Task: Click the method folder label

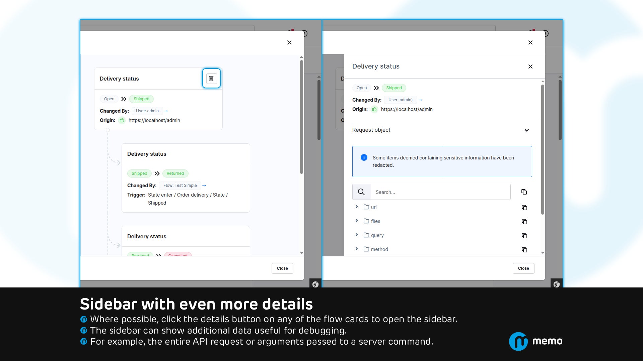Action: (x=379, y=249)
